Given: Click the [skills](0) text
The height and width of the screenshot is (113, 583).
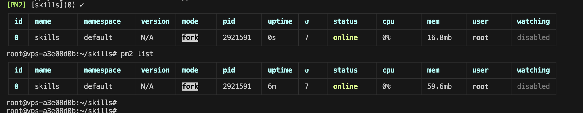Looking at the screenshot, I should pos(53,5).
